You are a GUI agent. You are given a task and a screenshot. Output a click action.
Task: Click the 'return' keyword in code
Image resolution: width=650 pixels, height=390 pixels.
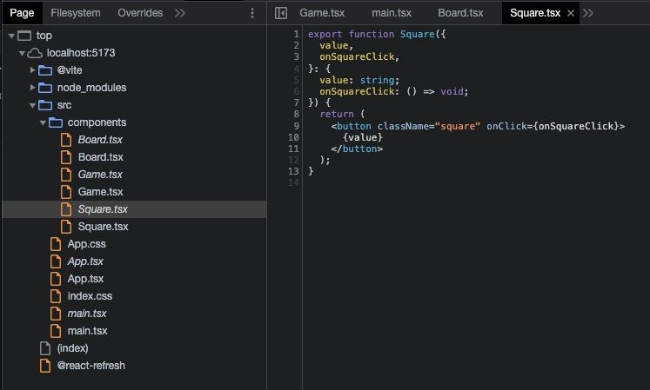(337, 115)
